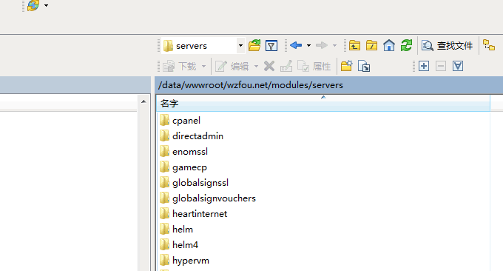Sort by the 名字 name column header
The width and height of the screenshot is (503, 271).
(323, 104)
